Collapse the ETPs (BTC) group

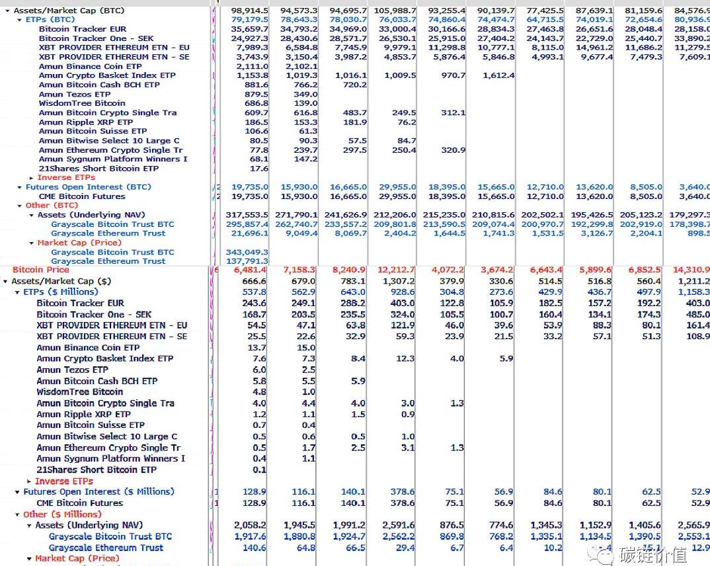point(20,20)
